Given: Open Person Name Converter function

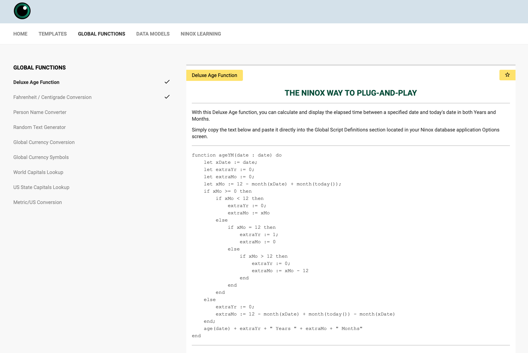Looking at the screenshot, I should coord(40,112).
